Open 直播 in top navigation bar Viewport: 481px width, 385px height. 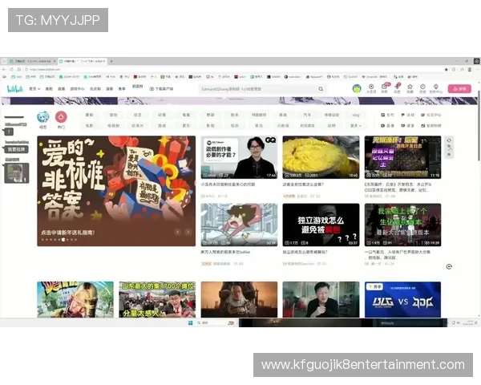coord(62,89)
